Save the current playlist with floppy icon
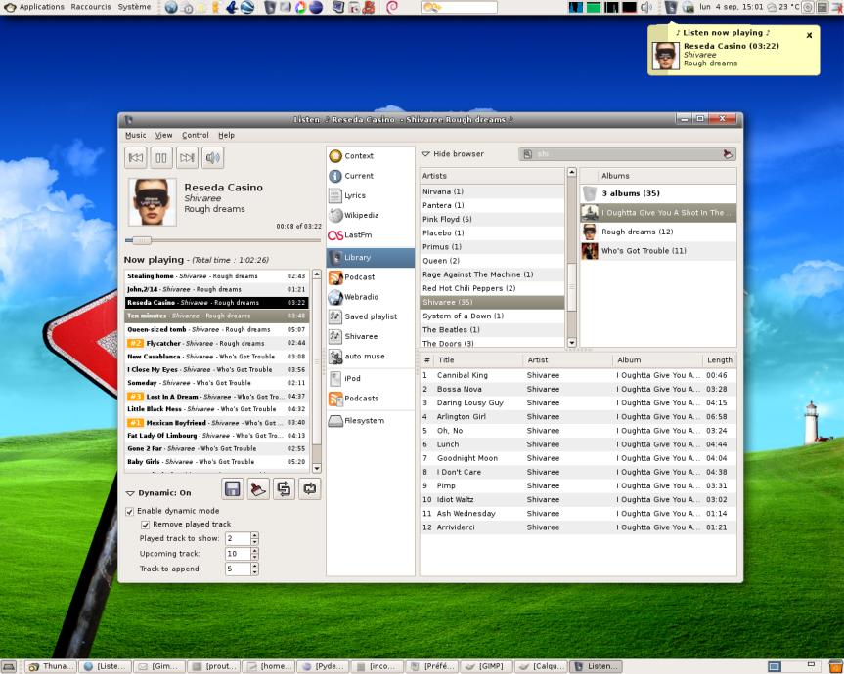The width and height of the screenshot is (844, 674). point(233,489)
